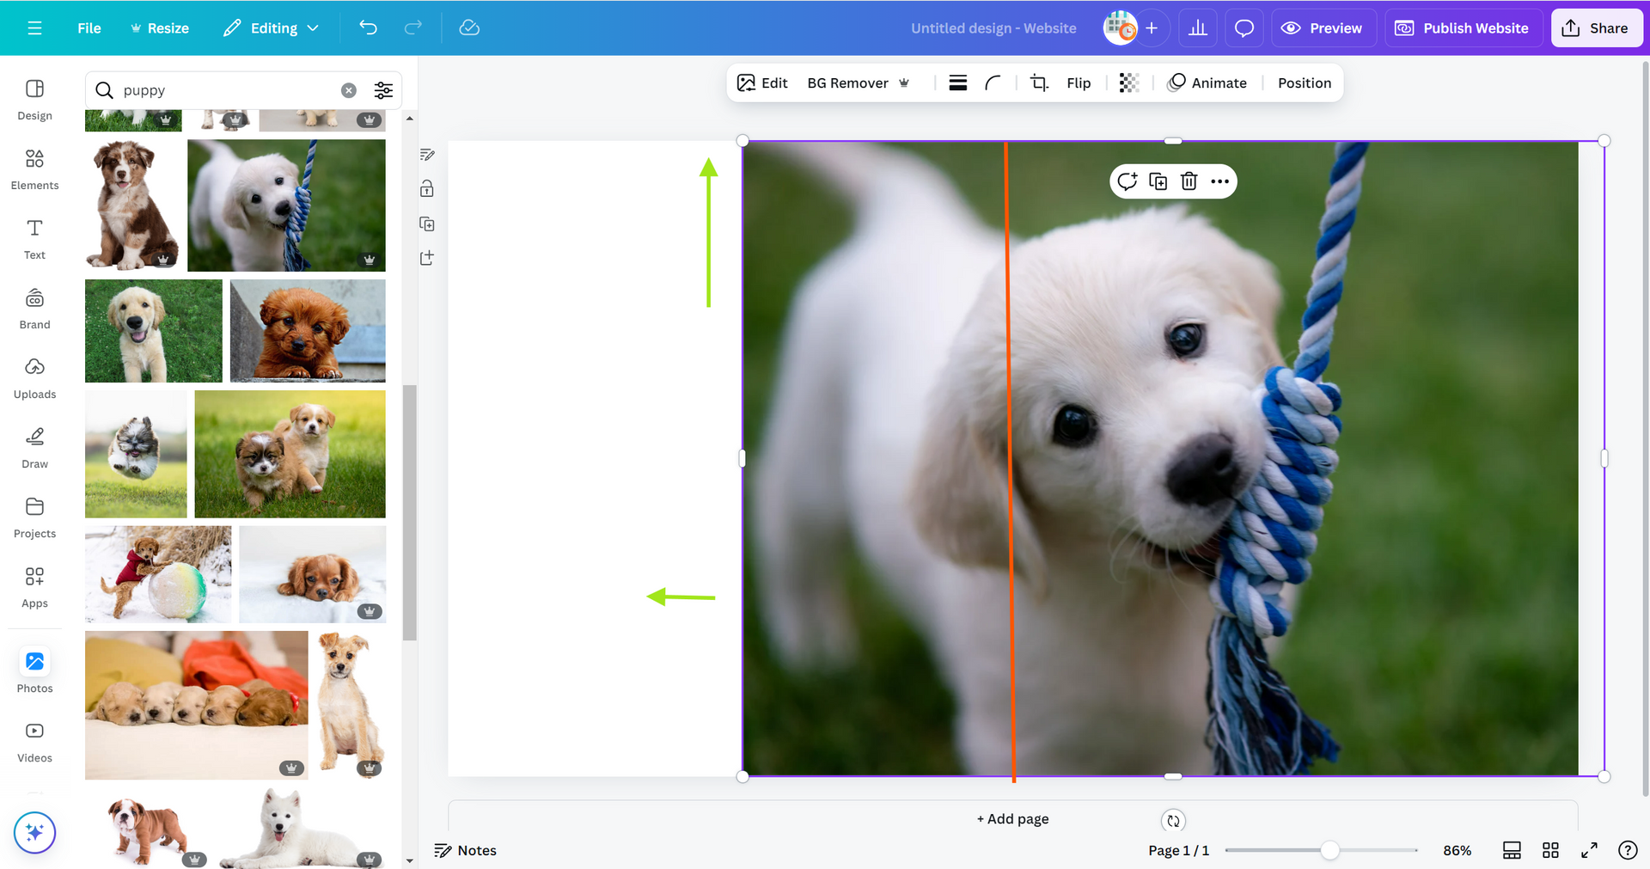This screenshot has width=1650, height=869.
Task: Open the search filter options
Action: (383, 90)
